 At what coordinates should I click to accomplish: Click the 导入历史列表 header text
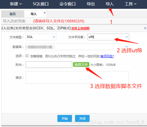coord(14,21)
